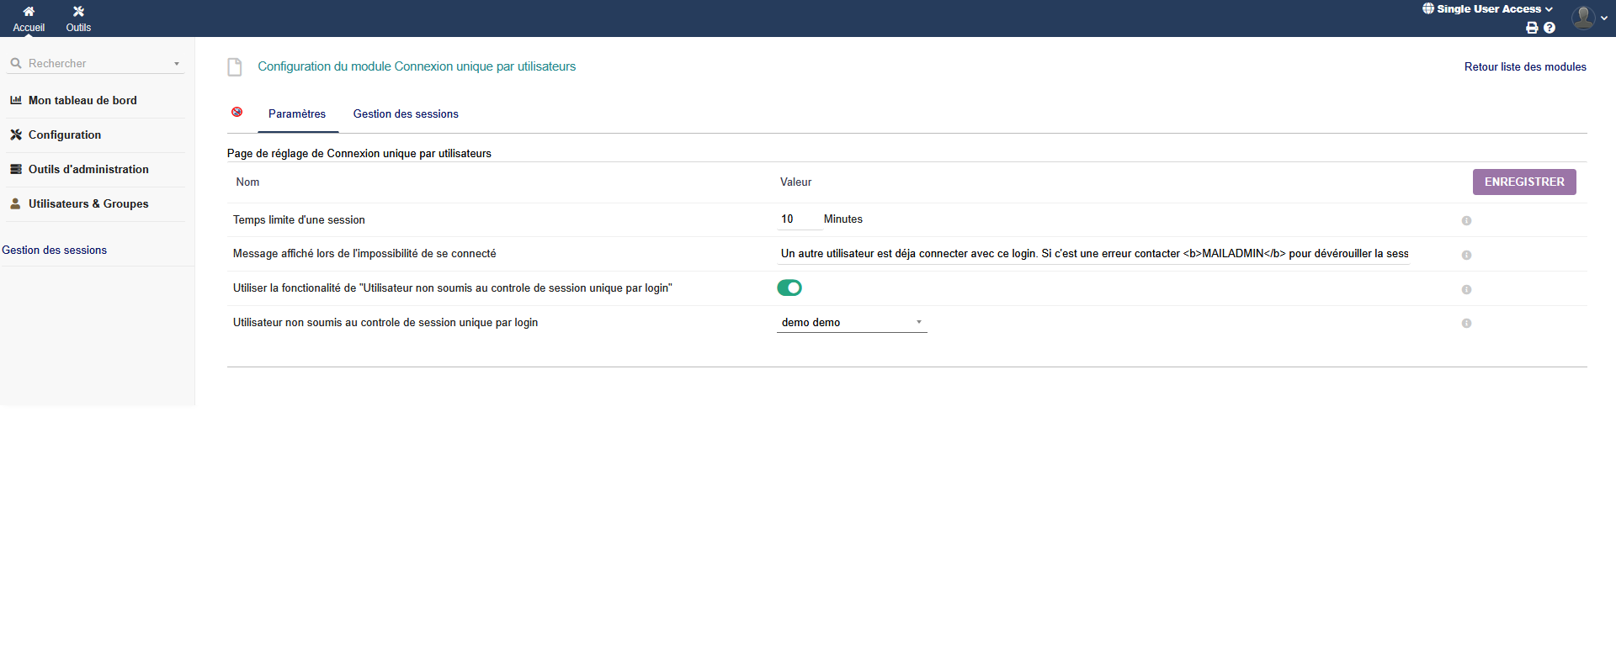This screenshot has width=1616, height=649.
Task: Click the red module icon beside Paramètres tab
Action: [x=237, y=112]
